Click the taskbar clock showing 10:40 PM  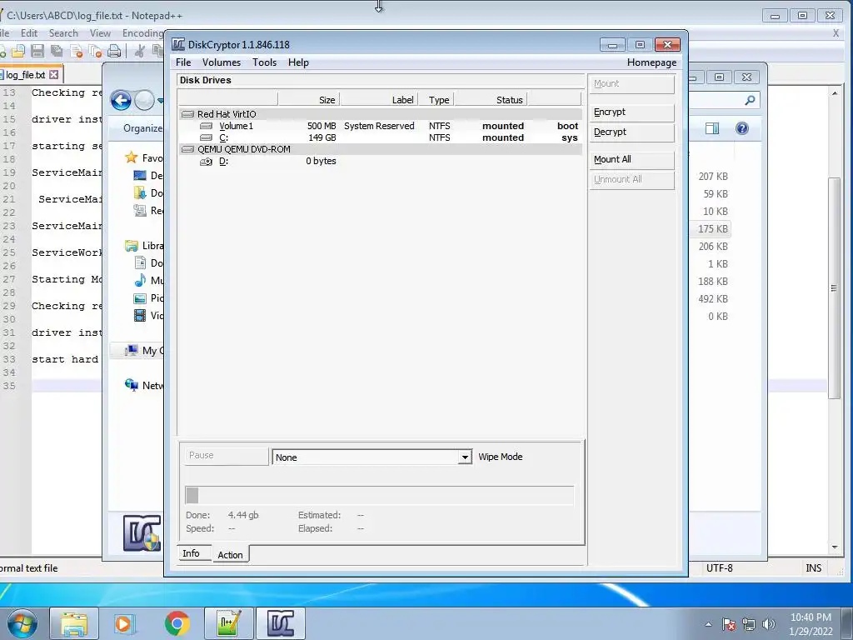[811, 624]
